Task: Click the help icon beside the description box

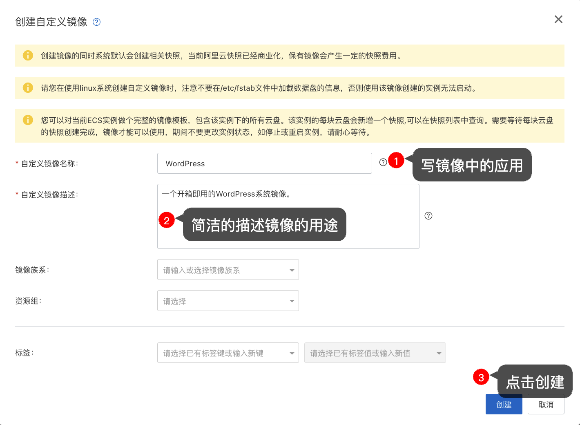Action: point(428,216)
